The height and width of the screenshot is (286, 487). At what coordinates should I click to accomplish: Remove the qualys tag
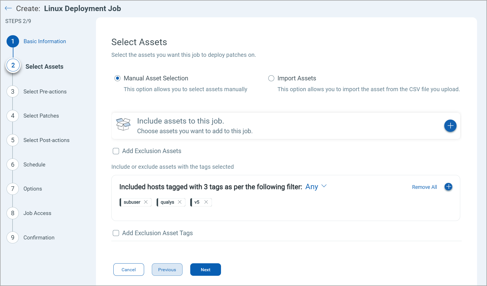pos(180,202)
